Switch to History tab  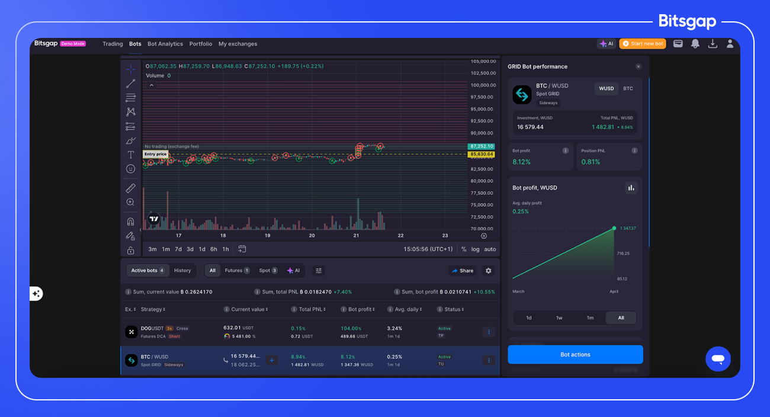tap(182, 271)
